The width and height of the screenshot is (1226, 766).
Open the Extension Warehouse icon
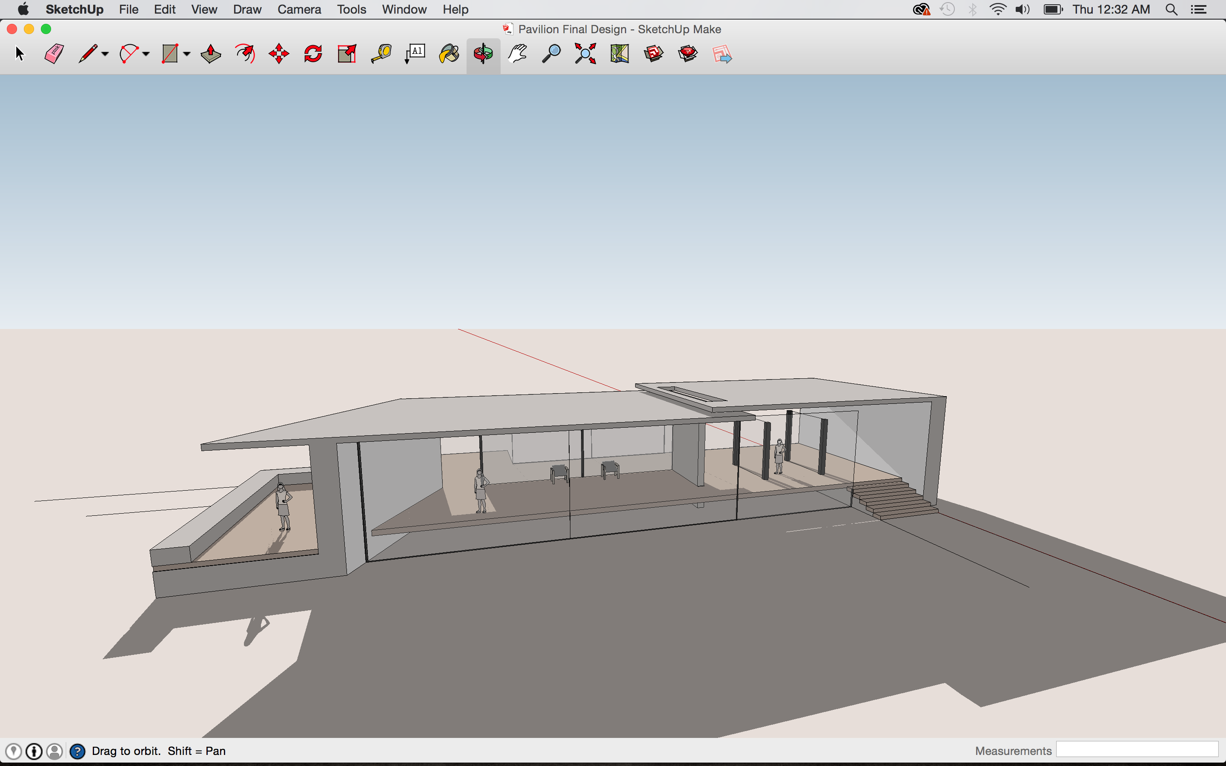tap(687, 54)
